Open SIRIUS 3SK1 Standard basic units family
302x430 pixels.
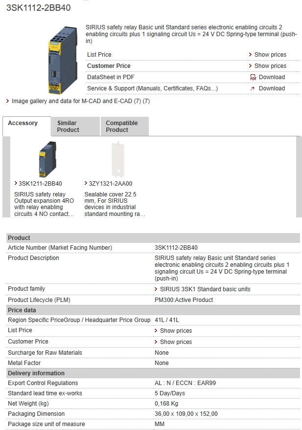point(205,289)
